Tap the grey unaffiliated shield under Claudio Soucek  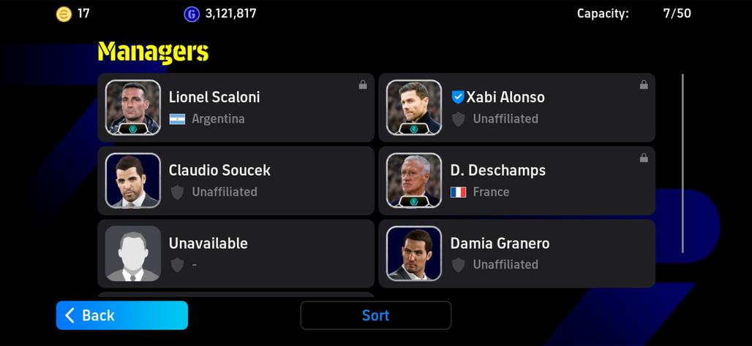coord(178,193)
